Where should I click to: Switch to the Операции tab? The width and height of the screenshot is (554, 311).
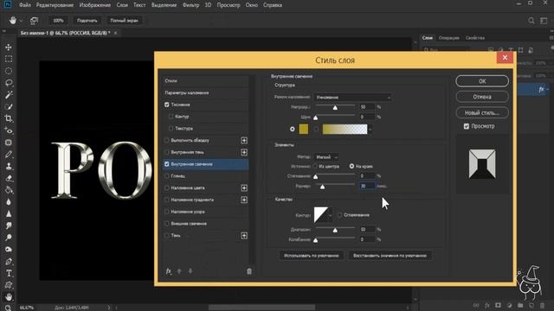448,38
